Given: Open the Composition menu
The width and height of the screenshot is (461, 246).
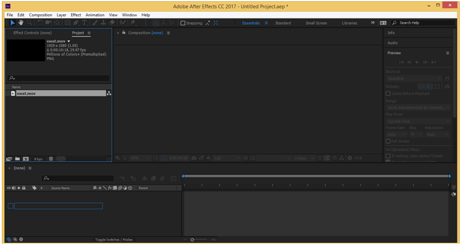Looking at the screenshot, I should point(40,15).
